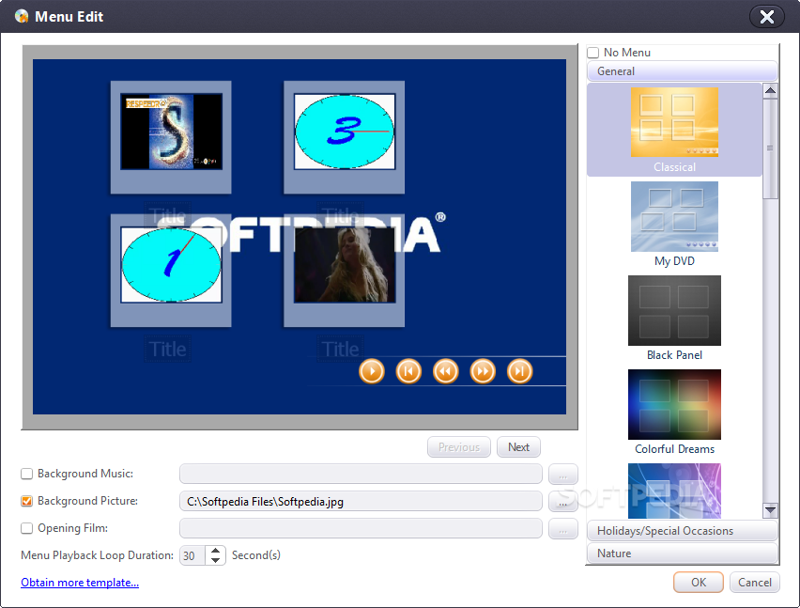Viewport: 800px width, 608px height.
Task: Confirm with the OK button
Action: point(699,583)
